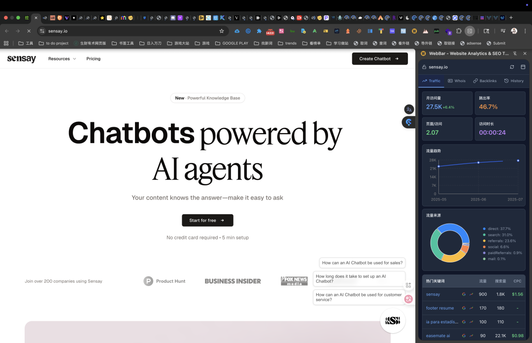The width and height of the screenshot is (532, 343).
Task: Switch to the Whois tab
Action: [457, 81]
